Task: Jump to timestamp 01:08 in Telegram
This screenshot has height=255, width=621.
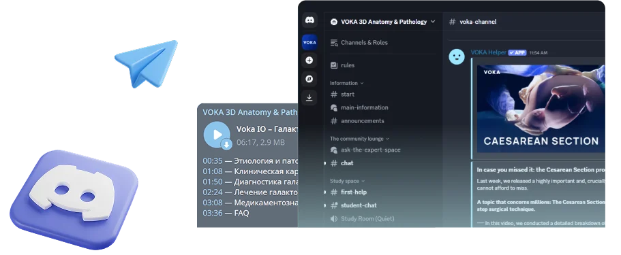Action: coord(213,171)
